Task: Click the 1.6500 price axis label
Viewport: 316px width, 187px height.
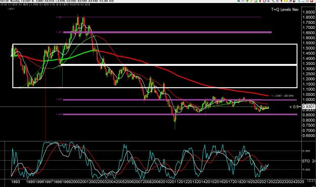Action: (308, 33)
